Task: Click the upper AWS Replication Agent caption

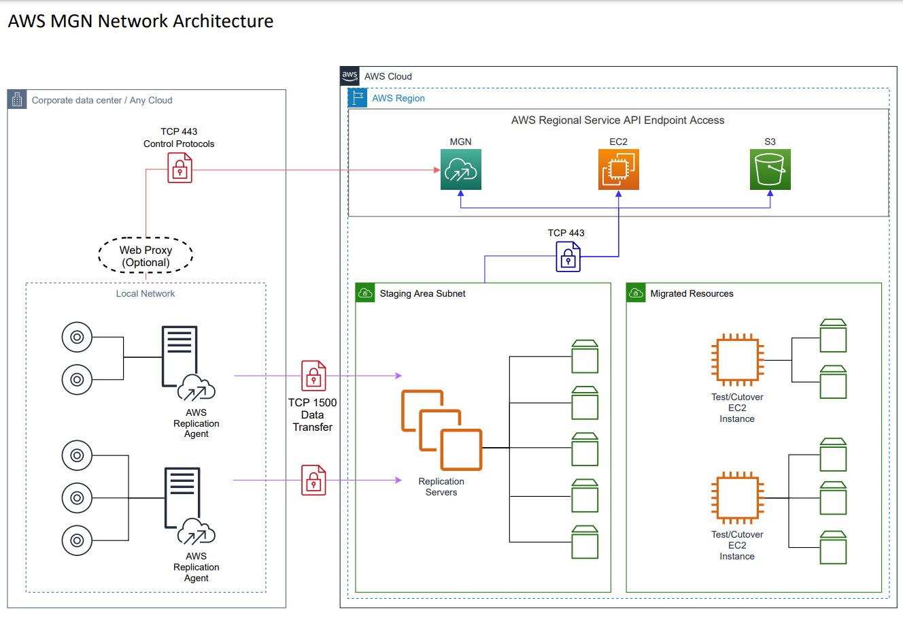Action: click(197, 423)
